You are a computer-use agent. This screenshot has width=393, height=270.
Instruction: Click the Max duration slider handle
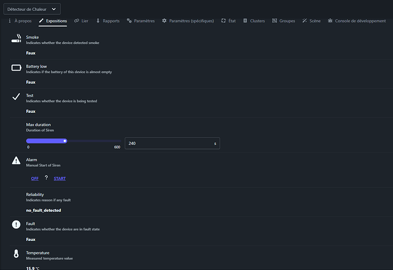65,141
